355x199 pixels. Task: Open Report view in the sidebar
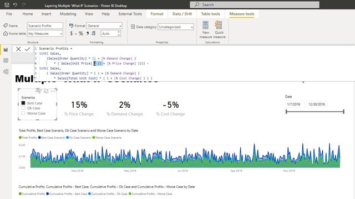(x=6, y=50)
